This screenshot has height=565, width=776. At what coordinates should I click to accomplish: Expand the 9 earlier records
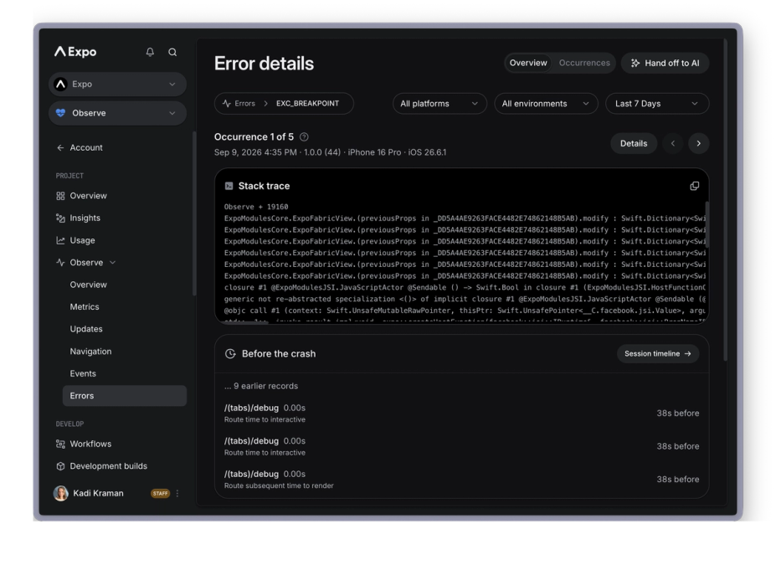[x=261, y=386]
